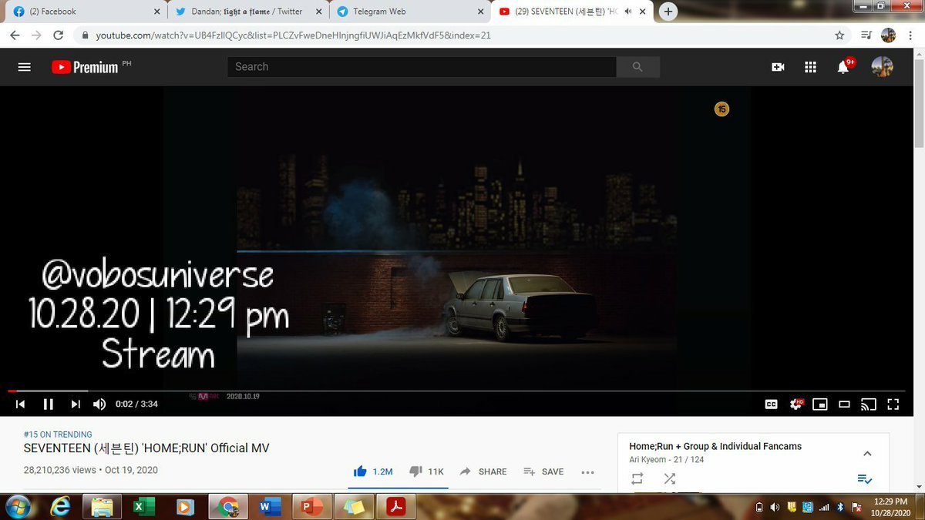925x520 pixels.
Task: Toggle closed captions (CC)
Action: 771,404
